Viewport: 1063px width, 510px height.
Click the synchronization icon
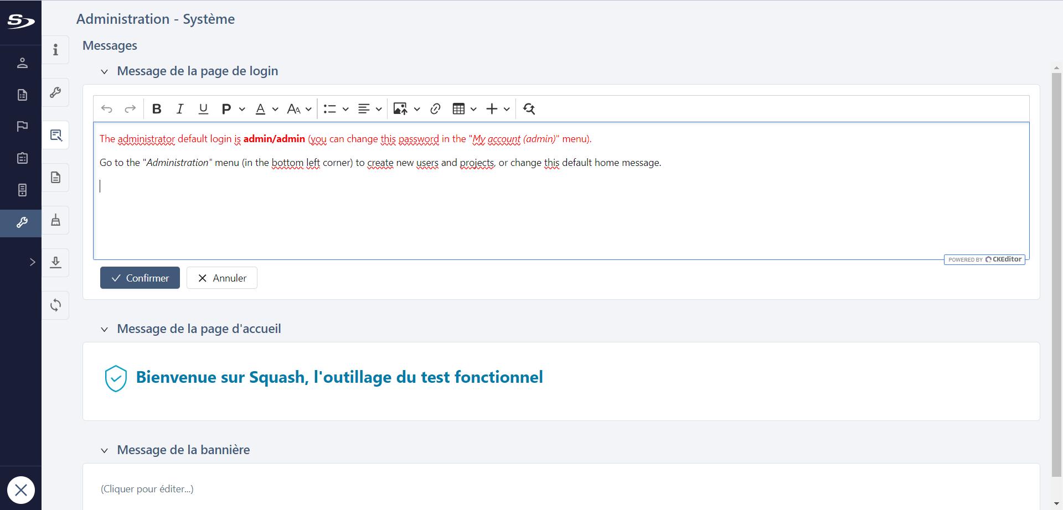[x=55, y=305]
